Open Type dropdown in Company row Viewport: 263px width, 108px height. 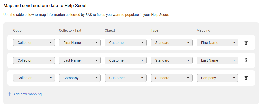[x=171, y=78]
